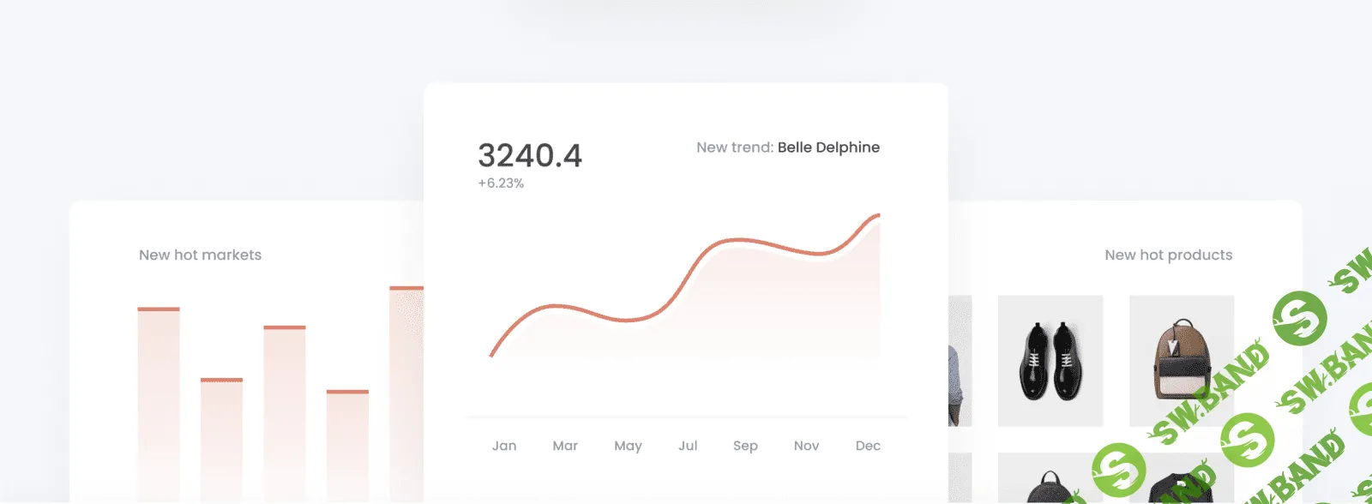Select the 3240.4 total value
1372x504 pixels.
tap(529, 156)
